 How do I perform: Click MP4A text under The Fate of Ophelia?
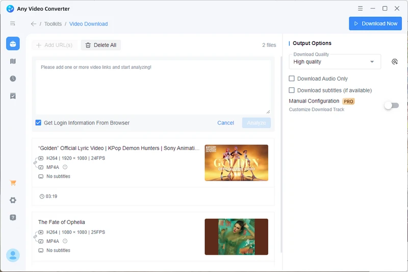click(53, 241)
